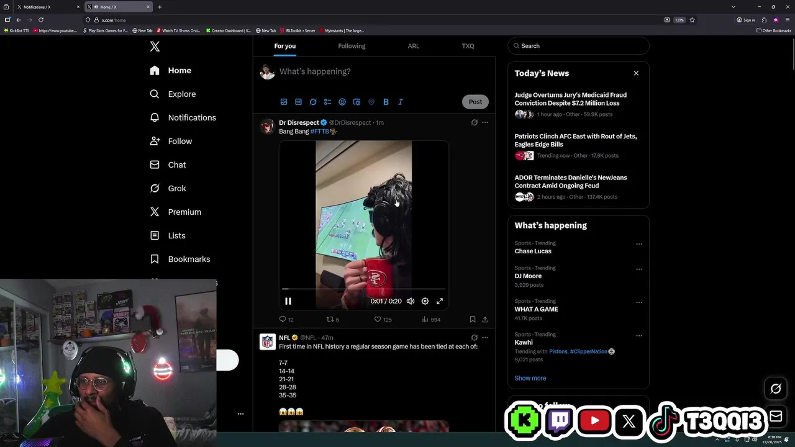Bookmark this page with star icon
This screenshot has width=795, height=447.
click(692, 20)
